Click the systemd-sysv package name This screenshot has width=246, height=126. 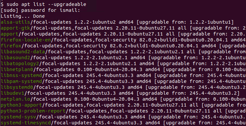(x=18, y=117)
